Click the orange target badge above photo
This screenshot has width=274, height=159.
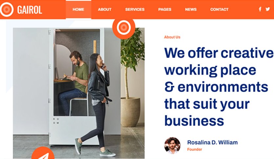(x=124, y=28)
